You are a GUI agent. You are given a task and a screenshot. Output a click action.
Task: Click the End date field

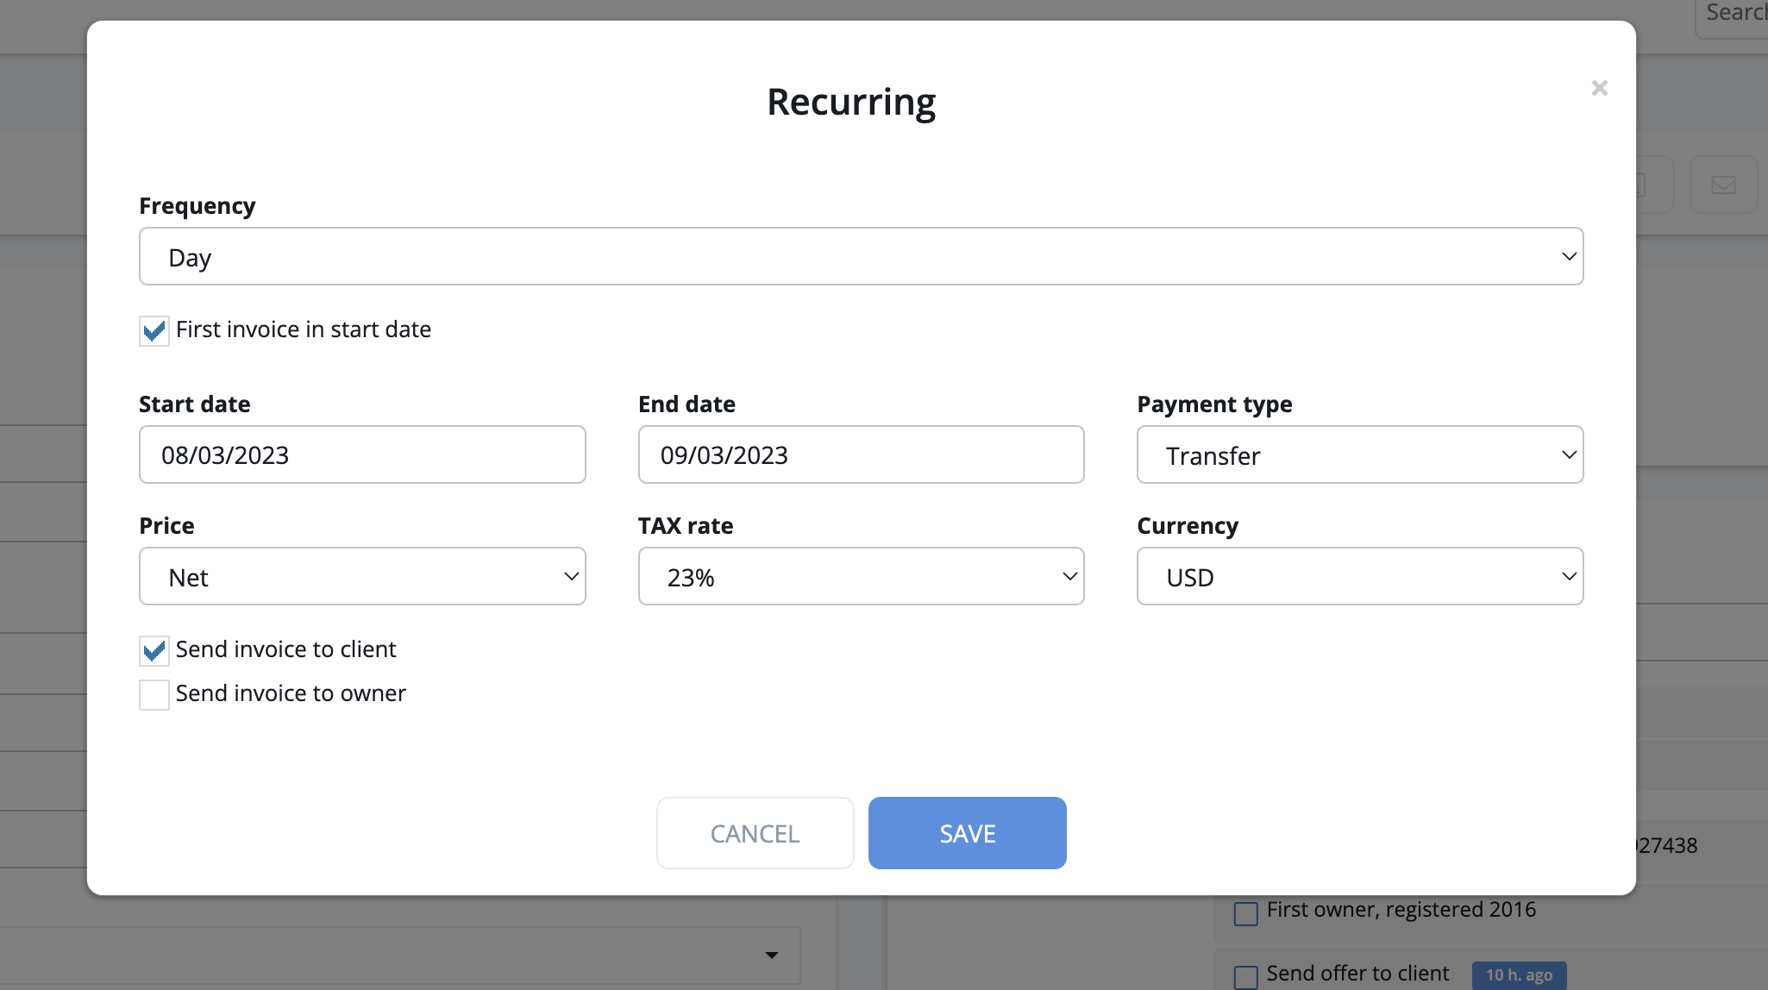(861, 454)
